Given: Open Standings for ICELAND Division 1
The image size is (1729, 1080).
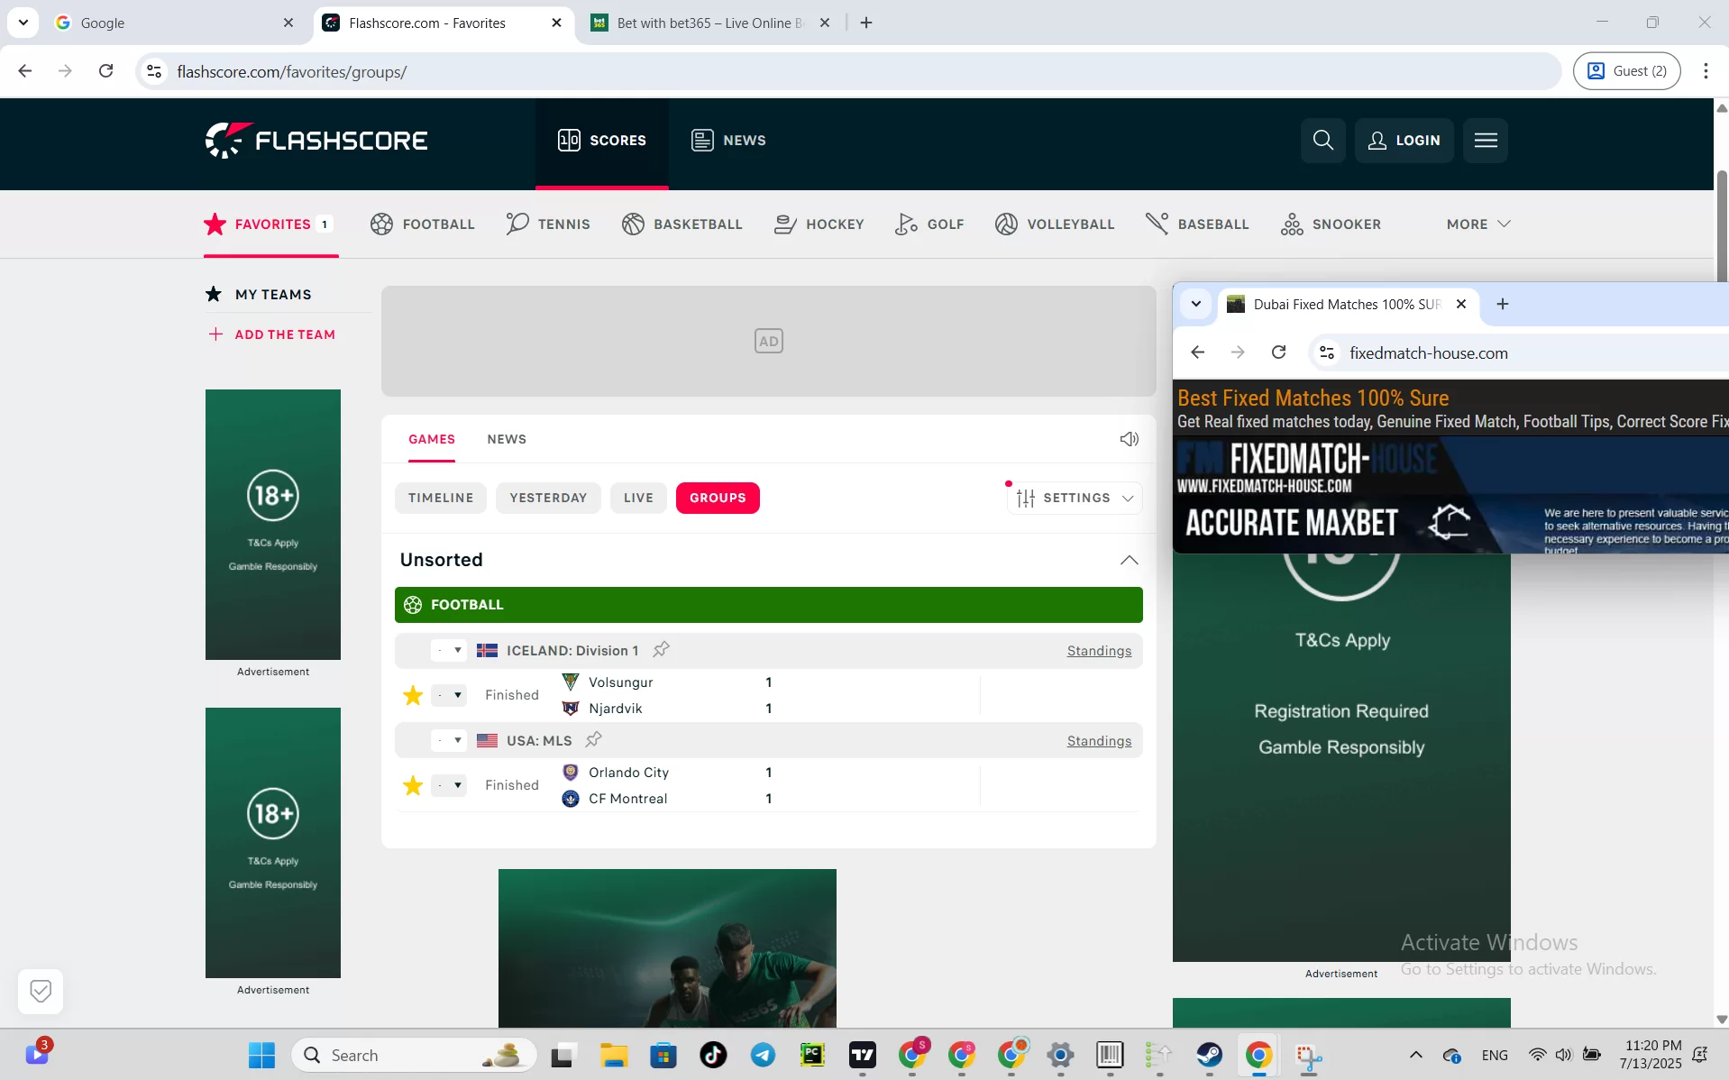Looking at the screenshot, I should tap(1098, 650).
